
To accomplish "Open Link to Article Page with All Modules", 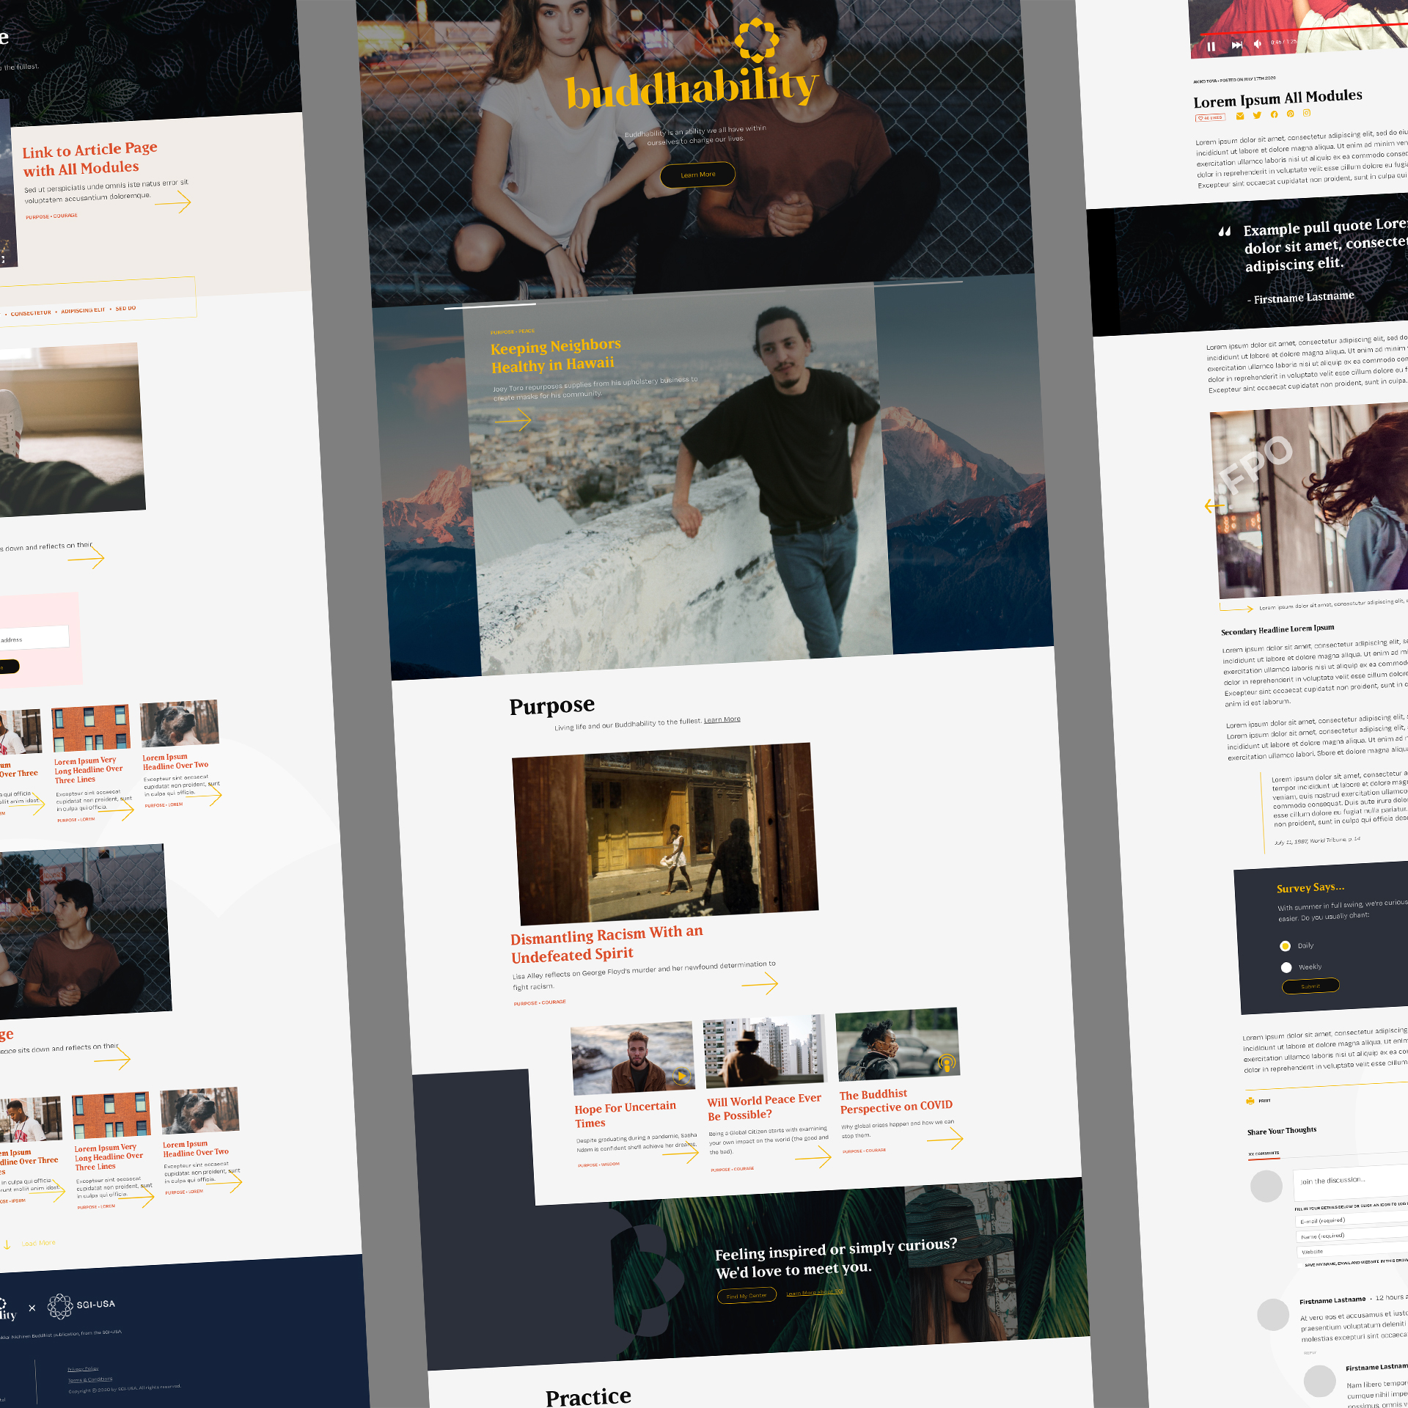I will pyautogui.click(x=89, y=159).
